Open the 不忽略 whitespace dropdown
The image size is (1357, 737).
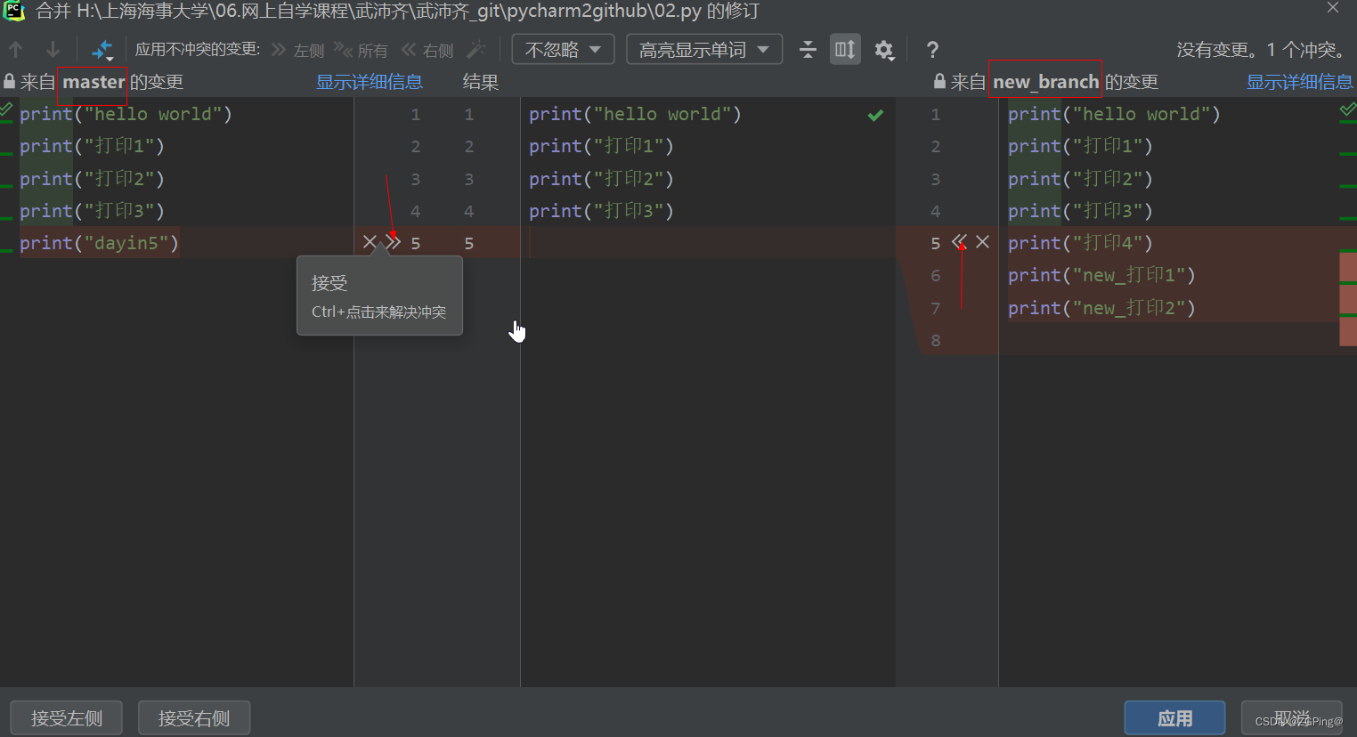(x=563, y=50)
